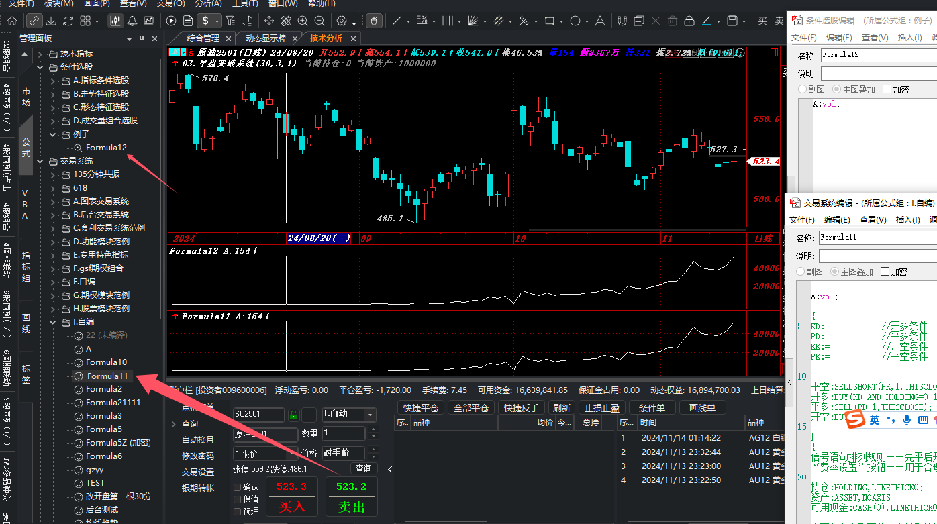Select Formula11 in the tree

(107, 376)
